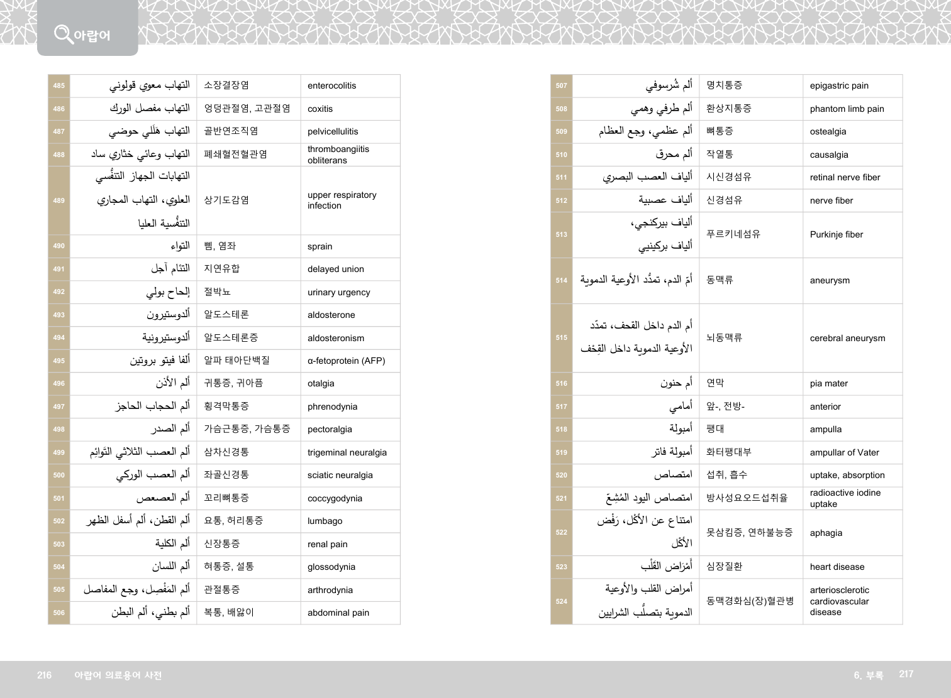Viewport: 951px width, 698px height.
Task: Select row number 489 cell
Action: pyautogui.click(x=59, y=200)
